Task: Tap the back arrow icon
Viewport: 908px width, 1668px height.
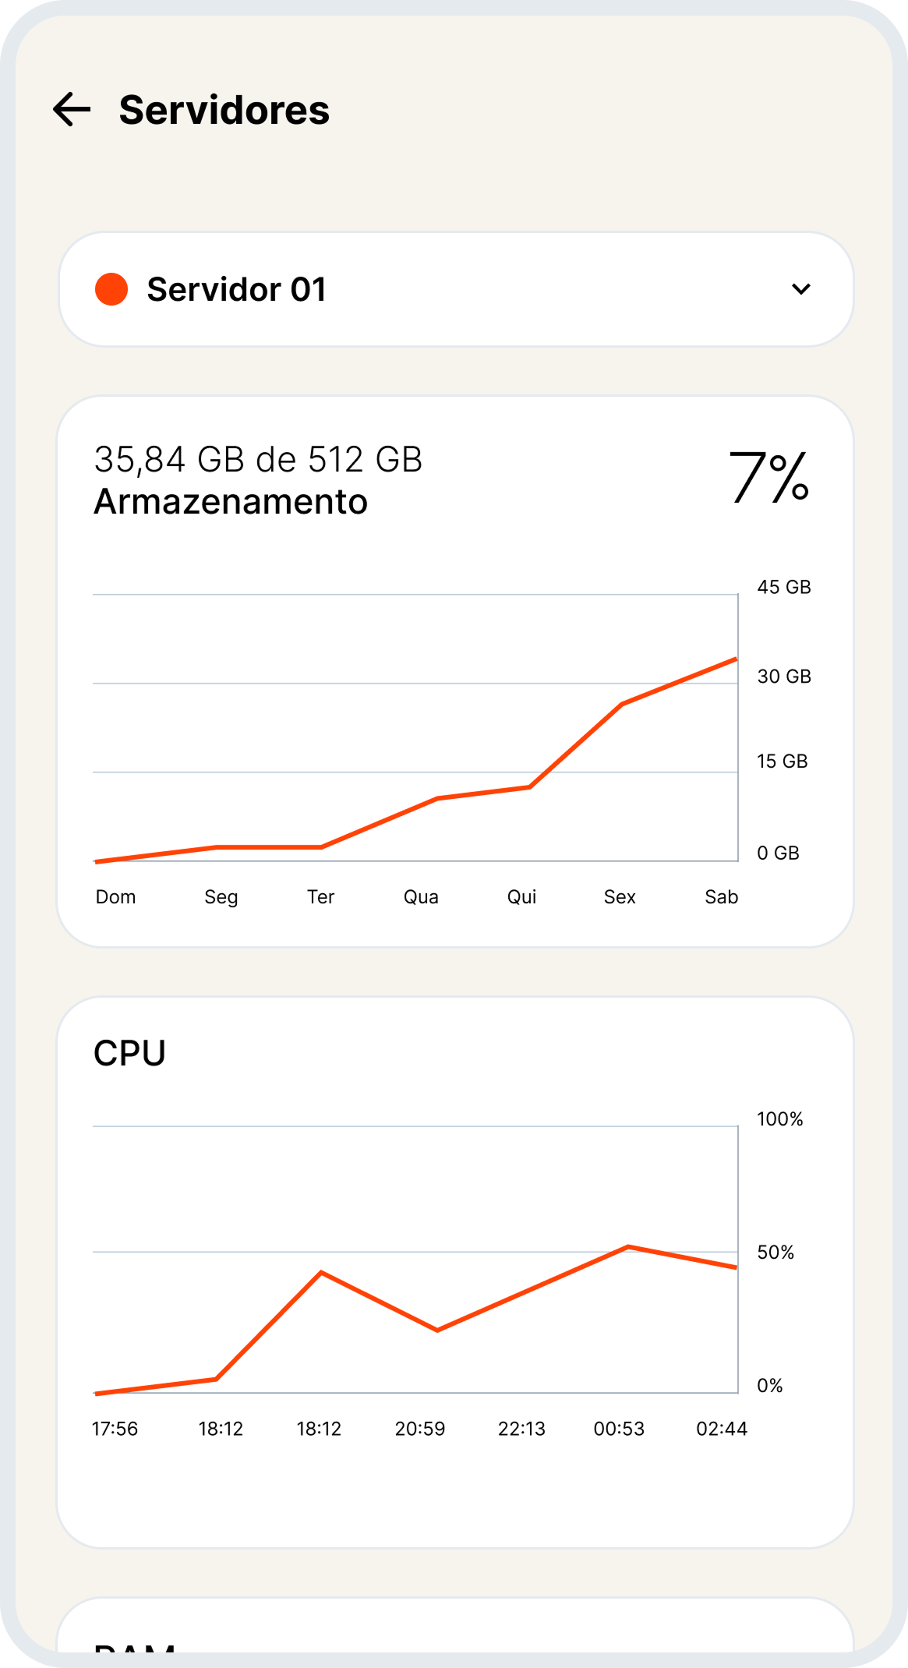Action: coord(72,109)
